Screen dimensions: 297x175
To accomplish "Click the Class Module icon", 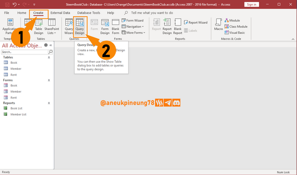I will 226,27.
